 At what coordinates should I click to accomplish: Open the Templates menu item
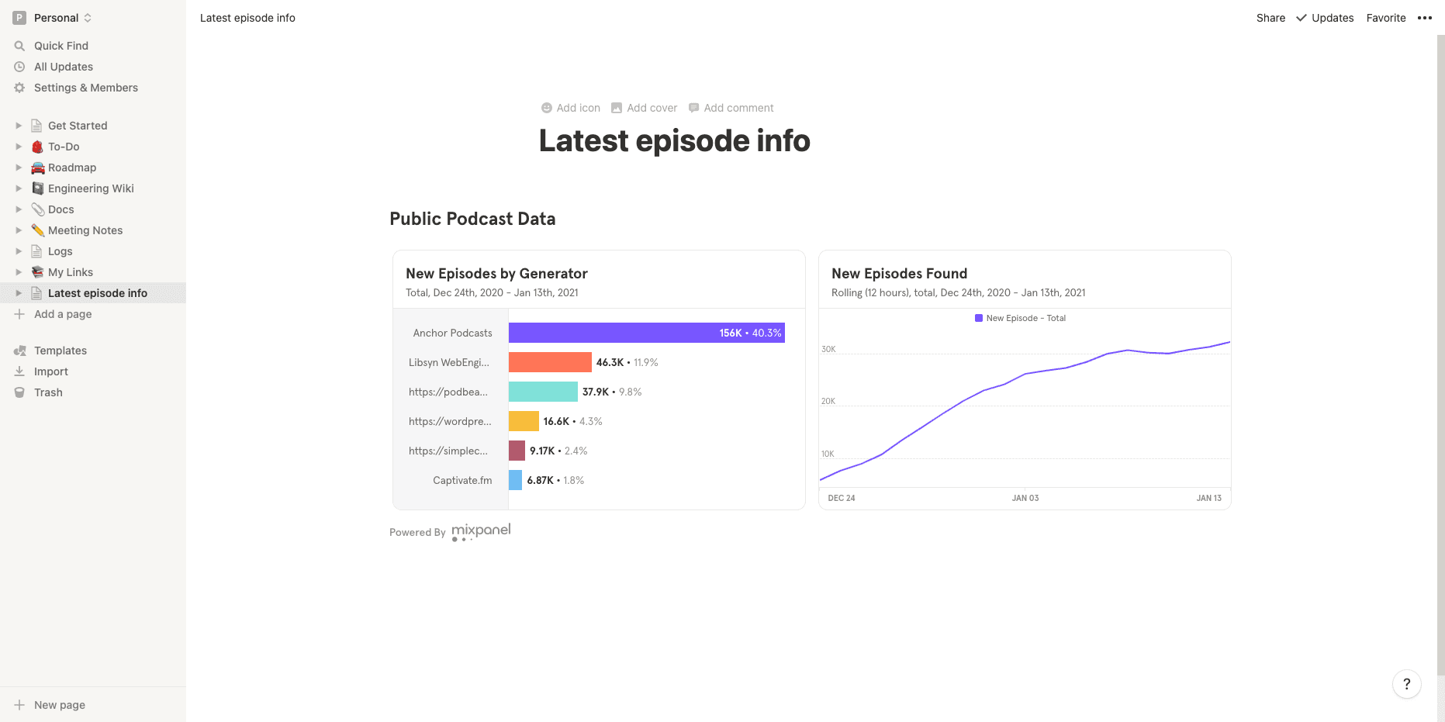60,351
